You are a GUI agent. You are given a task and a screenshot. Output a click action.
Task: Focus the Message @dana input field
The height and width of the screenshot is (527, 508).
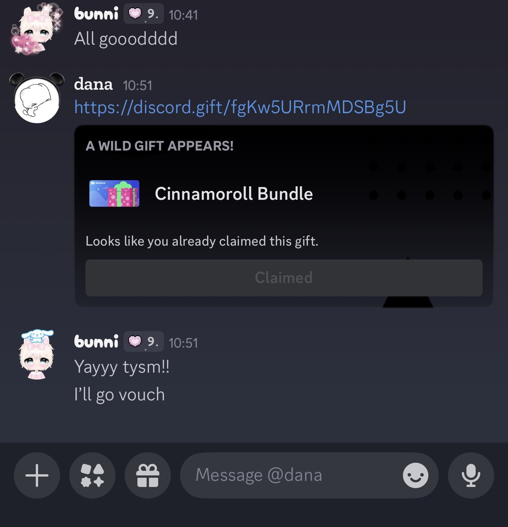click(x=292, y=475)
